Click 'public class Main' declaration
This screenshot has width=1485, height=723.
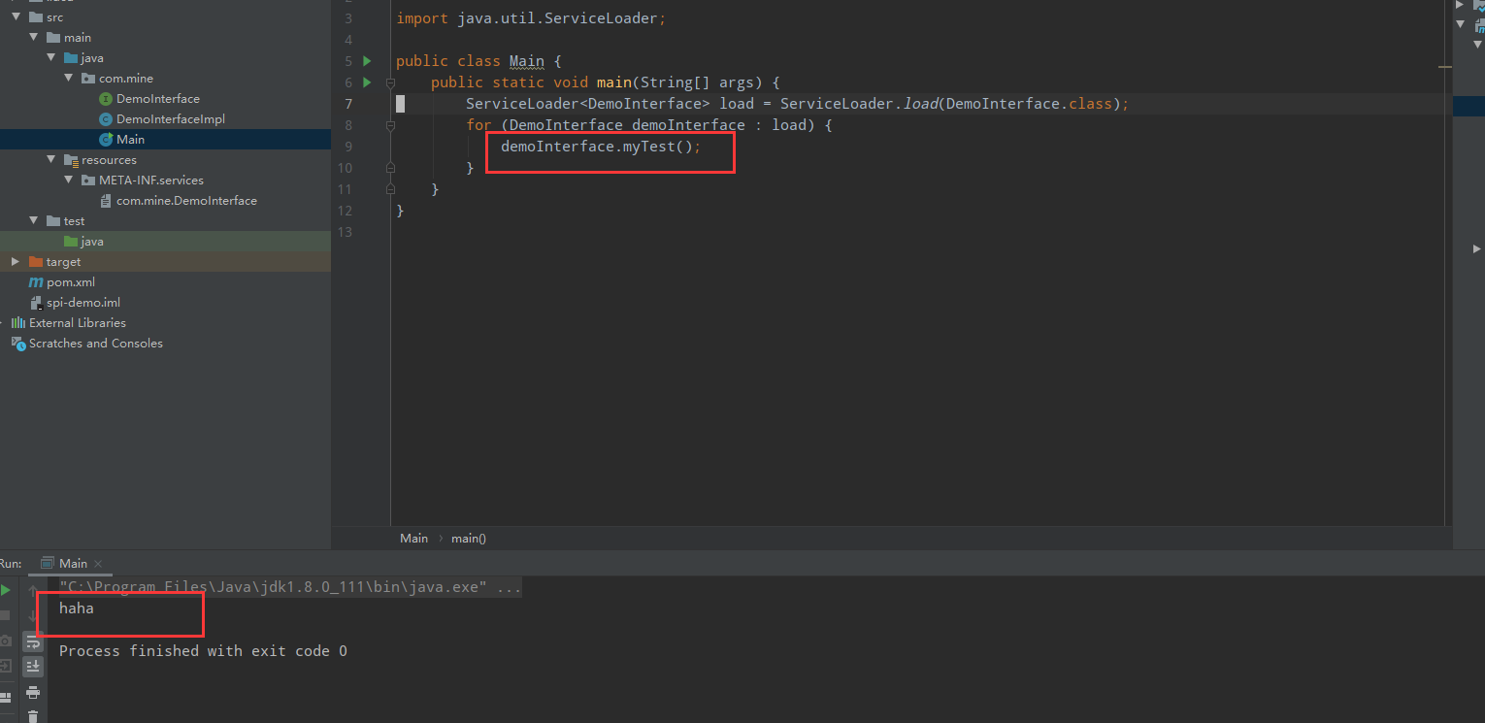coord(470,61)
